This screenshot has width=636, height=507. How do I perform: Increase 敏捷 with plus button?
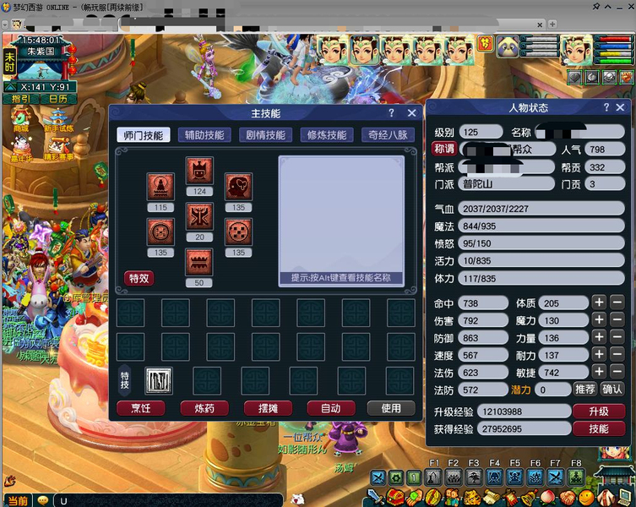click(599, 372)
